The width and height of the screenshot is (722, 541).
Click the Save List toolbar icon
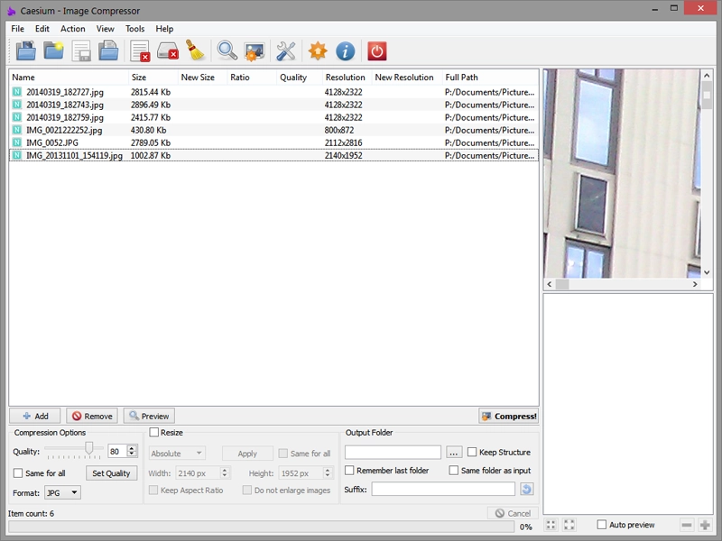(x=81, y=50)
